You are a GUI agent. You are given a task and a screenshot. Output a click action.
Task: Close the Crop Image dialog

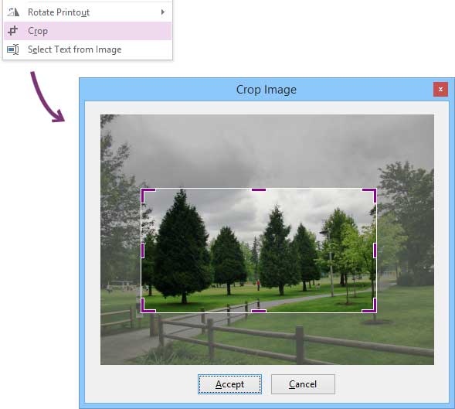click(x=440, y=89)
